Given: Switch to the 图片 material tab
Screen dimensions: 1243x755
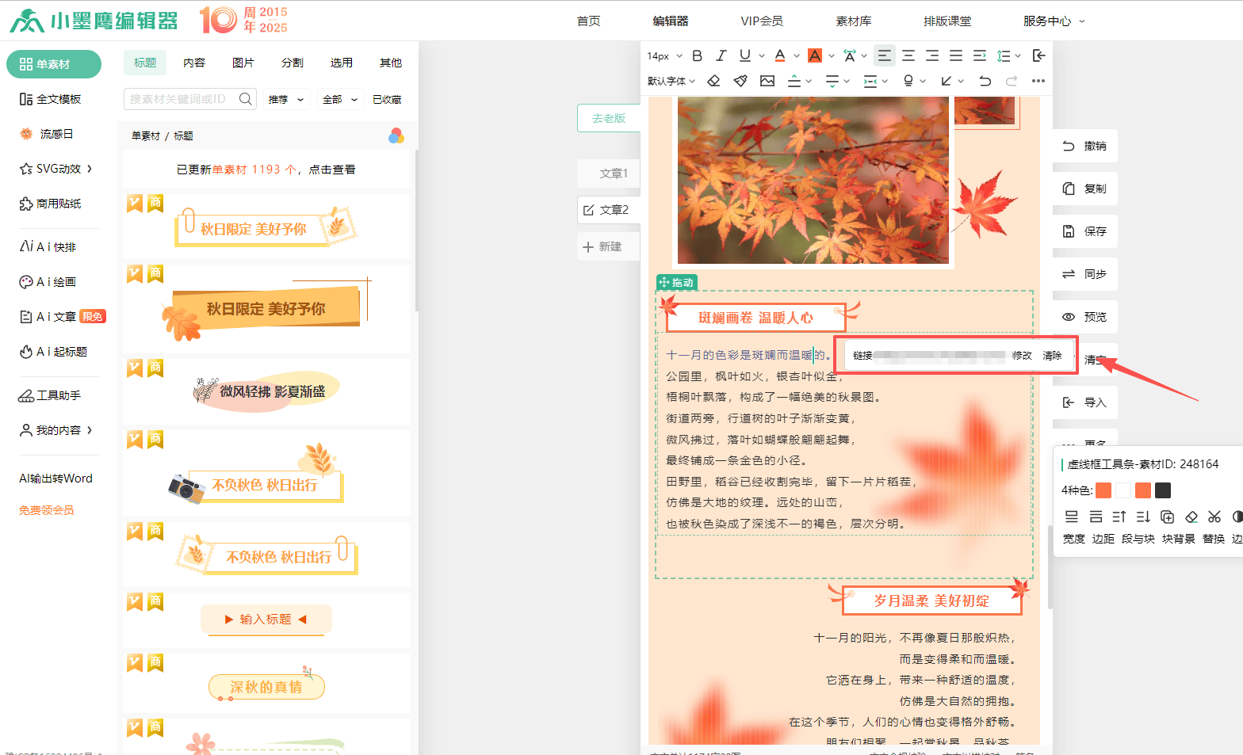Looking at the screenshot, I should click(243, 63).
